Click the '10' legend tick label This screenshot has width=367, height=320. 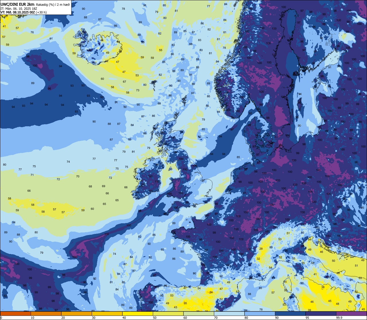click(33, 317)
